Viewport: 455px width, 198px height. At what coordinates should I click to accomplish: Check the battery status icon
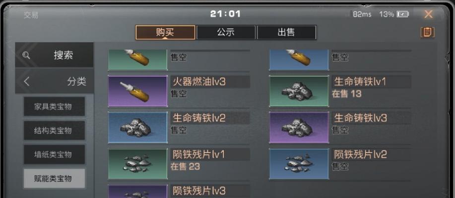click(403, 14)
